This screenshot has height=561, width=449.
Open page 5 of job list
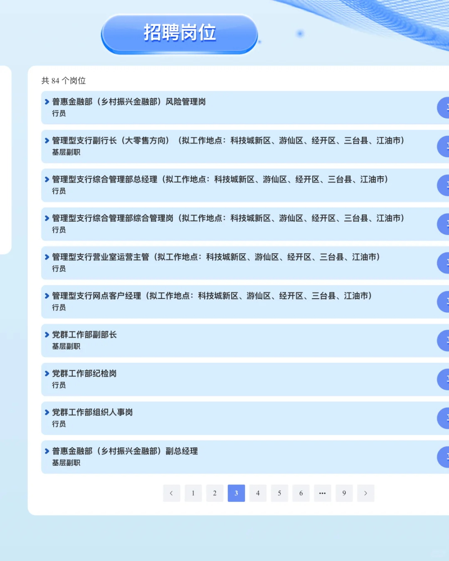[x=279, y=493]
